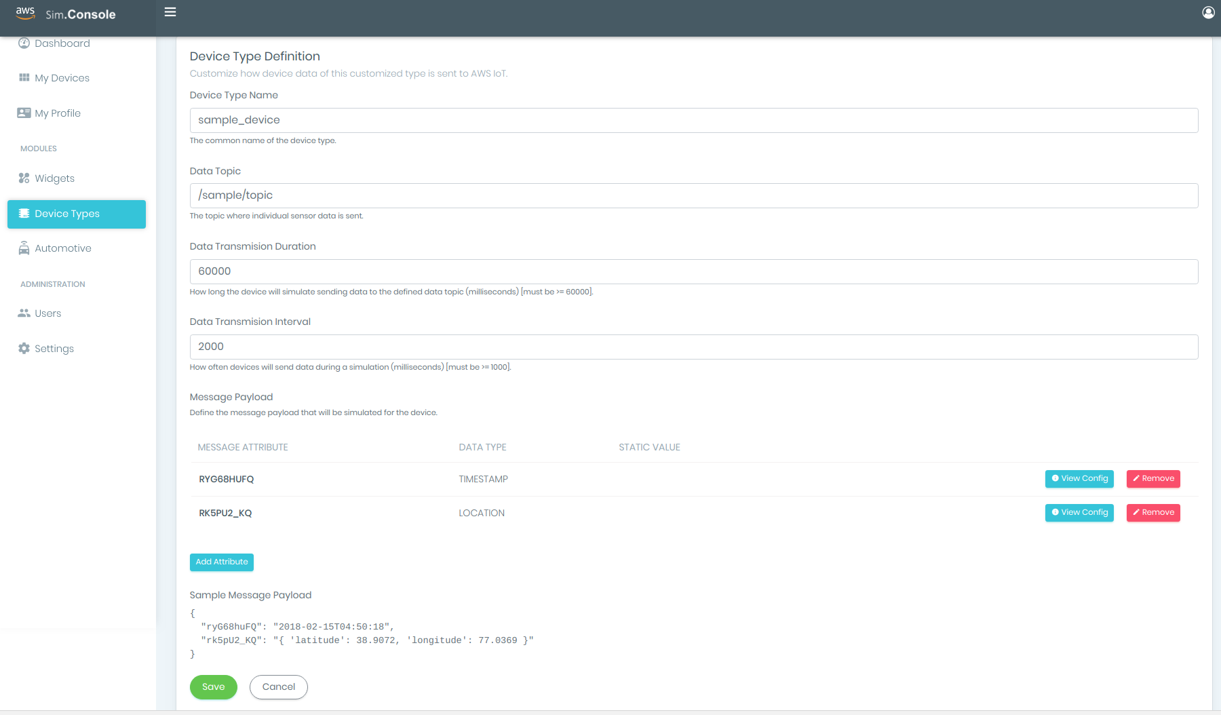This screenshot has height=715, width=1221.
Task: Save the device type definition
Action: (213, 687)
